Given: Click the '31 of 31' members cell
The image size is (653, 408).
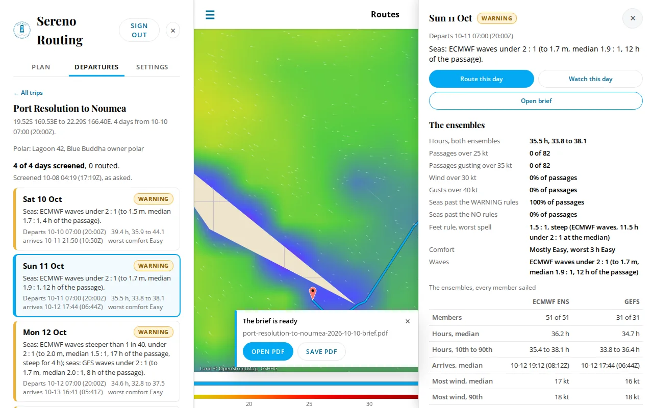Looking at the screenshot, I should pyautogui.click(x=628, y=317).
